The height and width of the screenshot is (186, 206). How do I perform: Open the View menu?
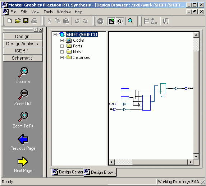pyautogui.click(x=35, y=12)
